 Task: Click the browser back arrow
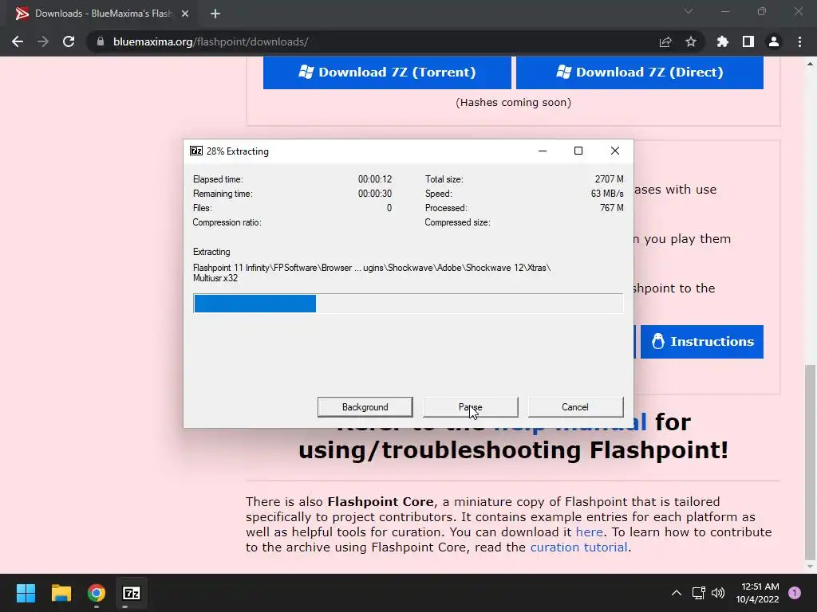[18, 41]
